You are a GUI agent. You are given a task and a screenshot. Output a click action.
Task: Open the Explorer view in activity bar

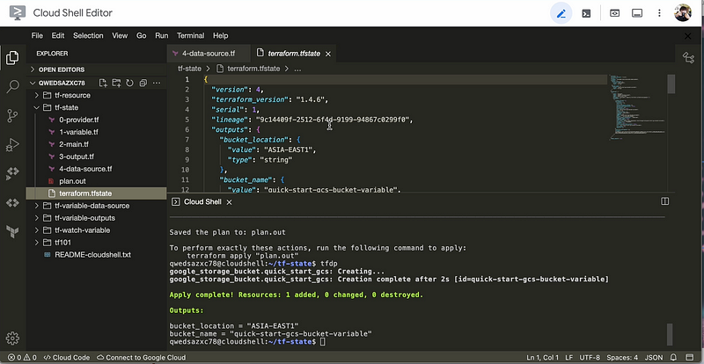(12, 57)
